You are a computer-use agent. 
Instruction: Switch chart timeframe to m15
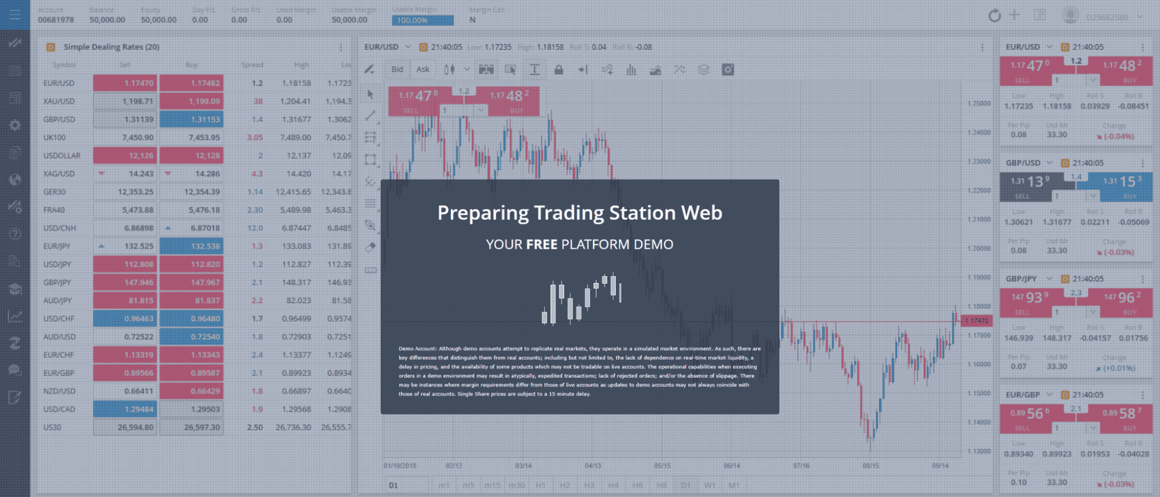492,485
